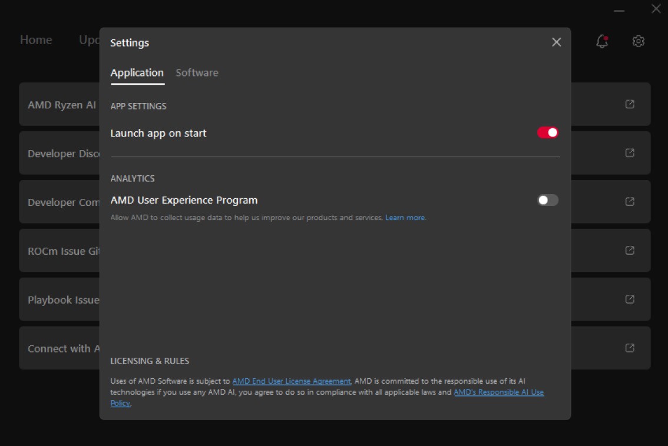The width and height of the screenshot is (668, 446).
Task: Open external link icon for Developer Discord row
Action: [x=630, y=153]
